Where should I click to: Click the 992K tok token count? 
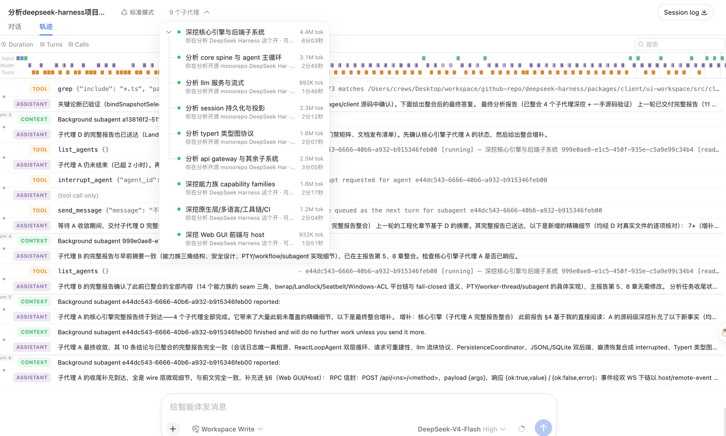tap(311, 83)
